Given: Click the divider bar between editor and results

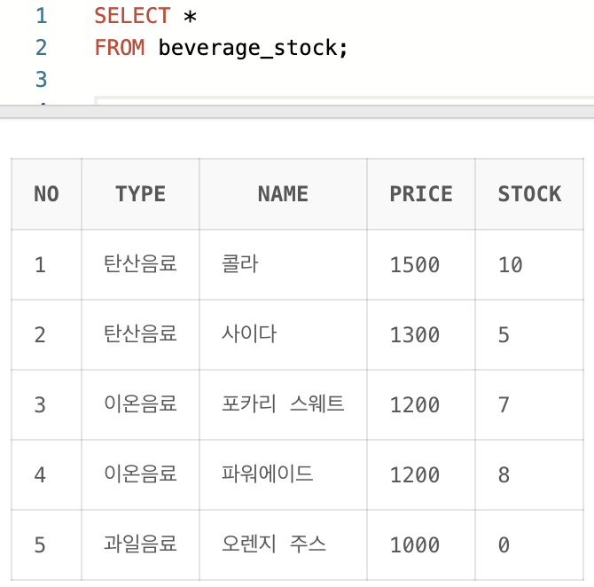Looking at the screenshot, I should click(x=297, y=112).
